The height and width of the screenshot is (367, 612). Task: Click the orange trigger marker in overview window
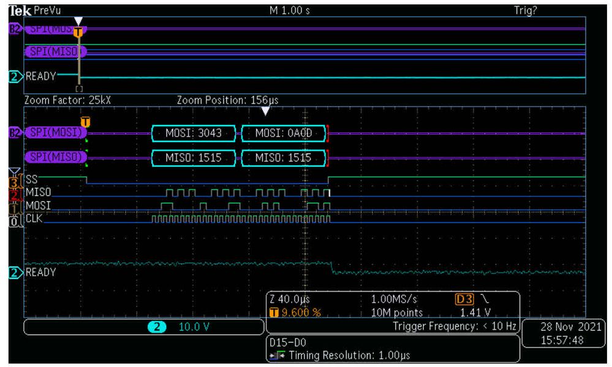78,32
